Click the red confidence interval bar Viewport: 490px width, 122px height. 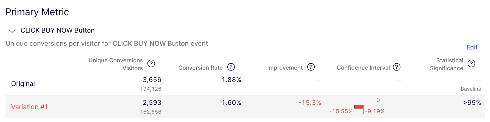point(359,107)
